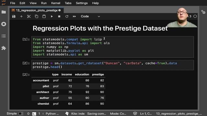The height and width of the screenshot is (116, 207).
Task: Select the Regression Plots heading cell
Action: click(100, 28)
